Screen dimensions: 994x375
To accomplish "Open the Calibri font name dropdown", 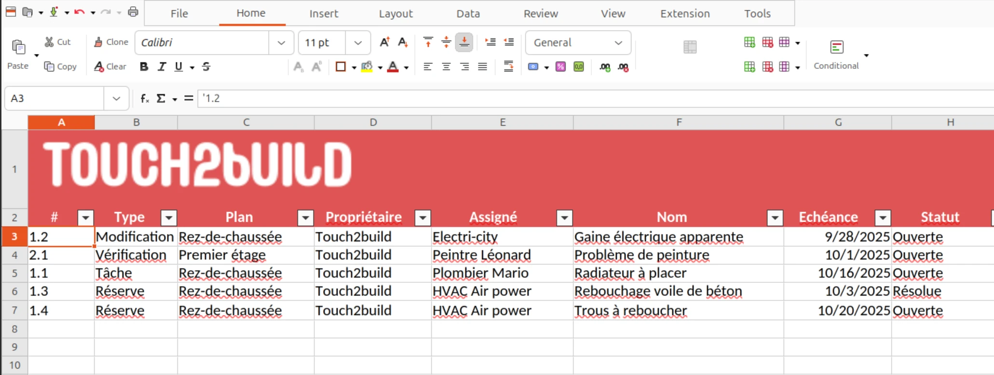I will [x=281, y=42].
